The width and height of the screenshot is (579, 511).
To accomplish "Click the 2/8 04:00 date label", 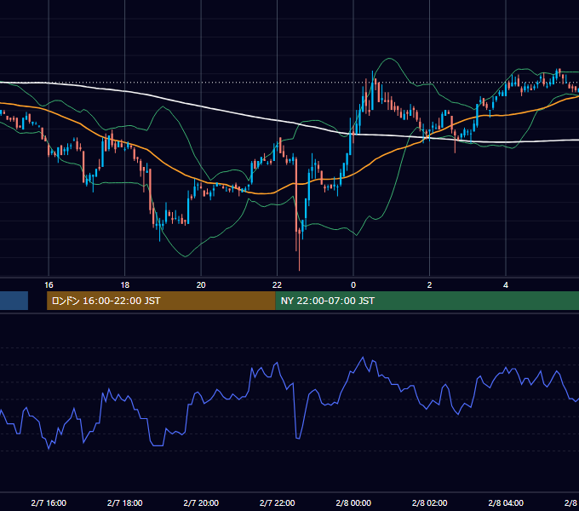I will coord(506,502).
